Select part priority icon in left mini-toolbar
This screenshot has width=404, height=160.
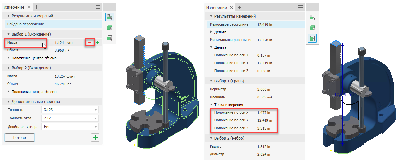(110, 28)
